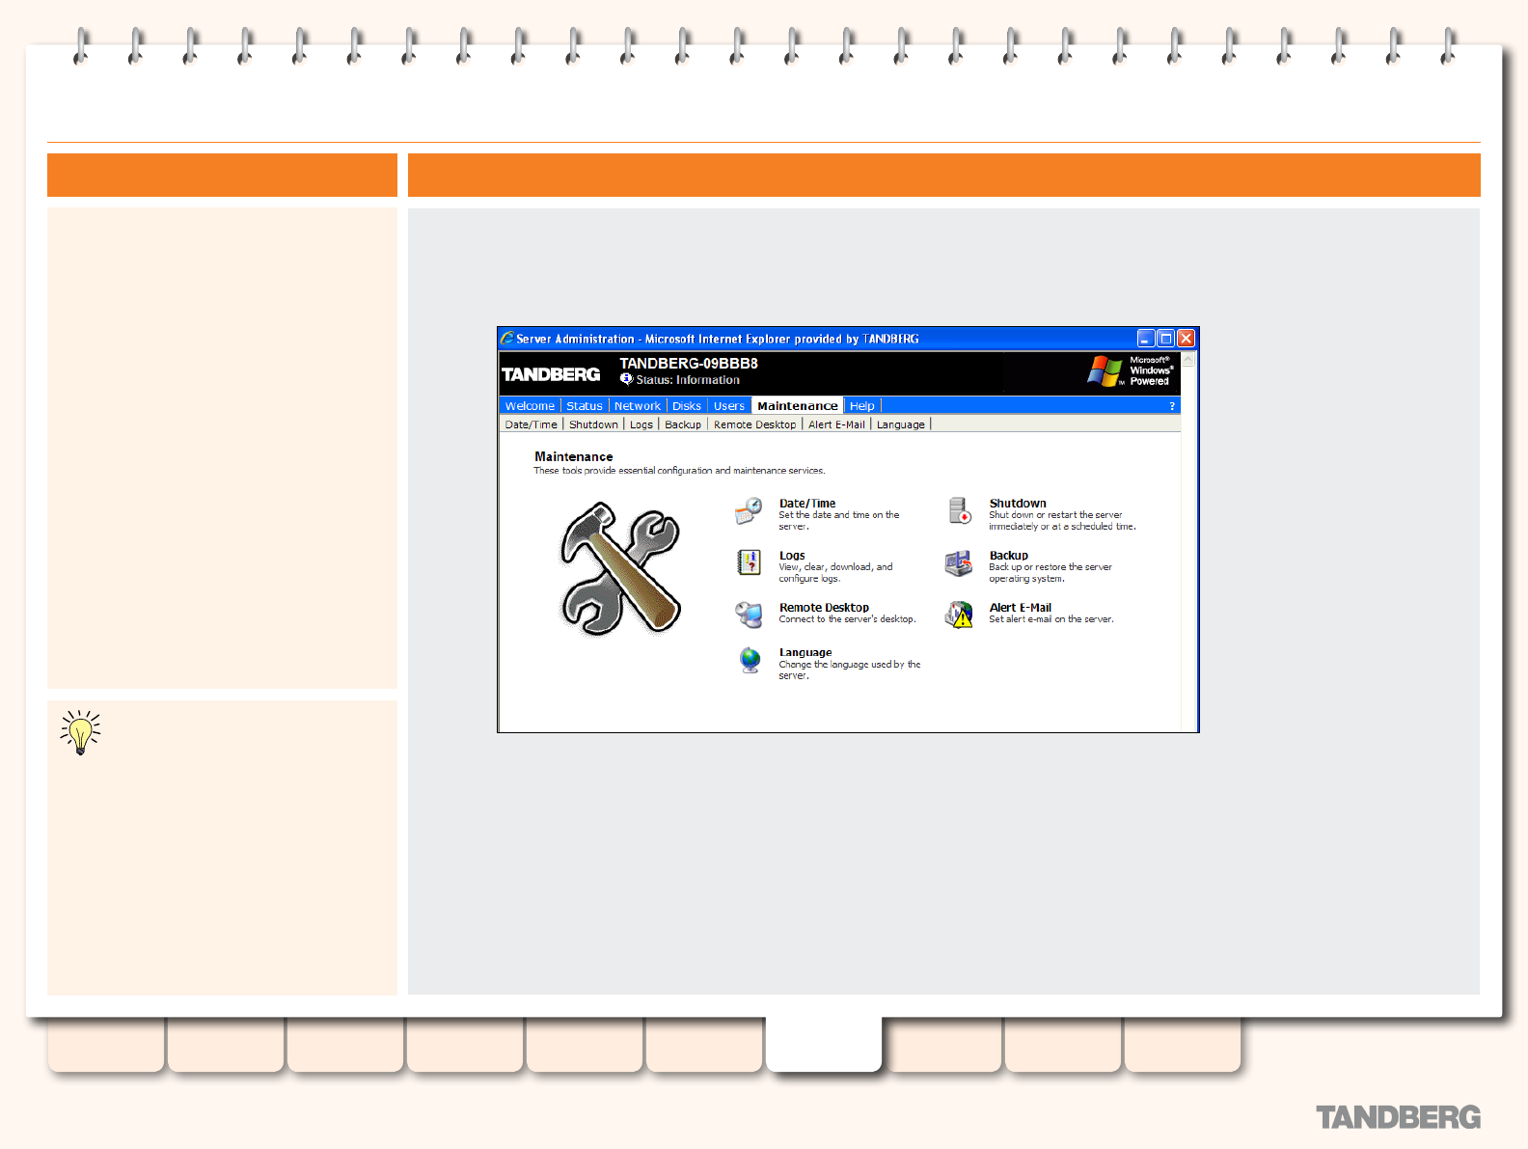Open the Backup submenu item
The image size is (1528, 1149).
683,424
